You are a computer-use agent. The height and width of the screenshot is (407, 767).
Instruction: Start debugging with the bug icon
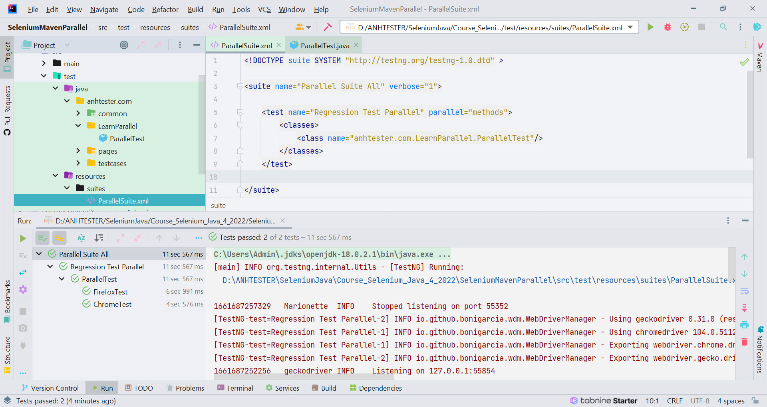point(668,27)
